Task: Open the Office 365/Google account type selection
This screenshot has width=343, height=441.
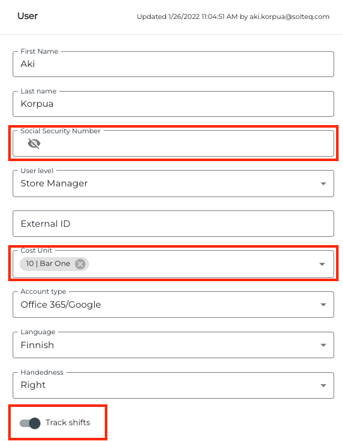Action: coord(173,305)
